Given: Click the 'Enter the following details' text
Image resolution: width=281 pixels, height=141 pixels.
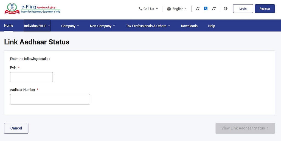Looking at the screenshot, I should click(30, 59).
